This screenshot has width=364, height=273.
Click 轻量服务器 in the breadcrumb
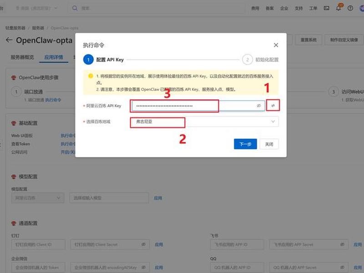click(15, 28)
